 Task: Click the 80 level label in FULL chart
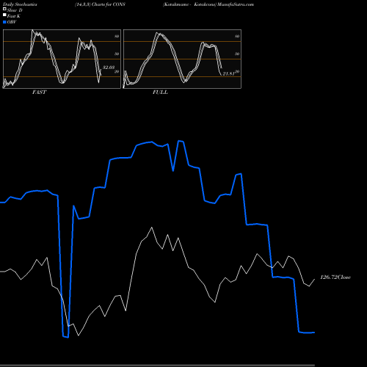coord(237,36)
